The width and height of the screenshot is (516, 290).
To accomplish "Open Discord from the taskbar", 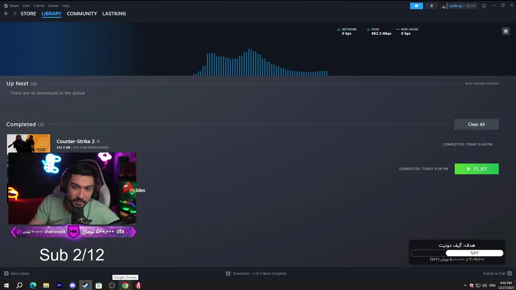I will coord(73,286).
